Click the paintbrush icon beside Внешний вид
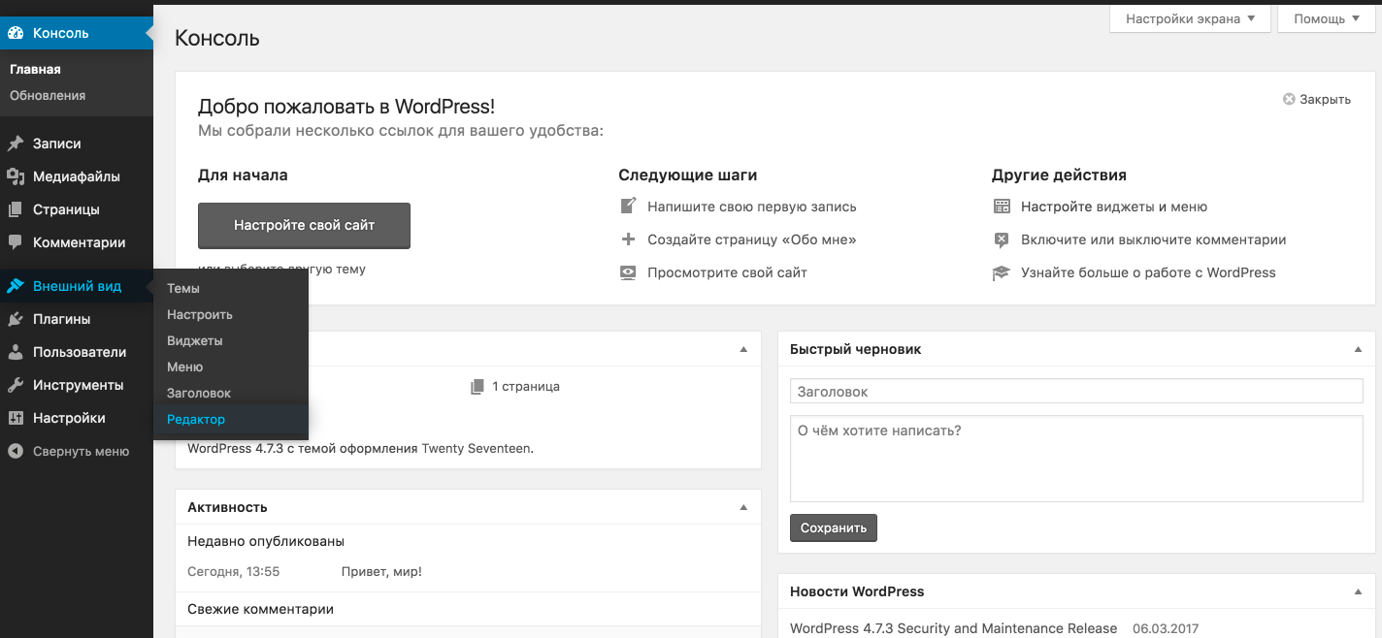Viewport: 1382px width, 638px height. pos(16,286)
